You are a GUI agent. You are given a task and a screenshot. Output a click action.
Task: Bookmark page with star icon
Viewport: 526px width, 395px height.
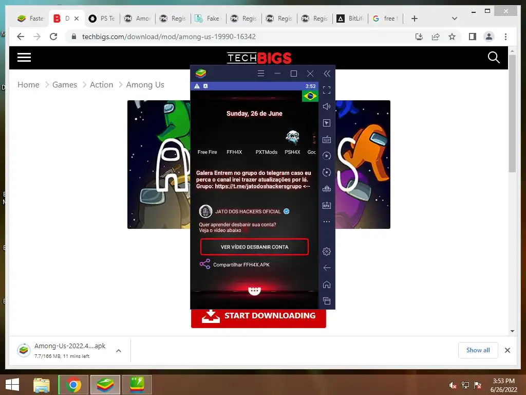coord(452,37)
